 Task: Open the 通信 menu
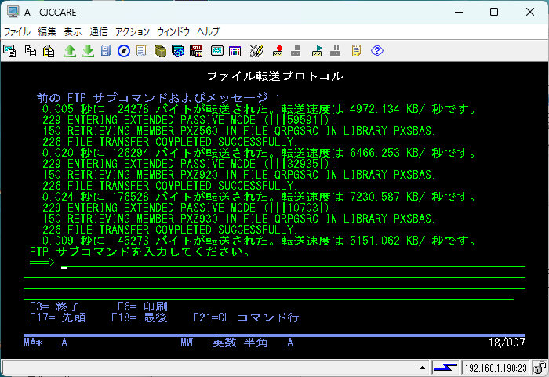(98, 32)
